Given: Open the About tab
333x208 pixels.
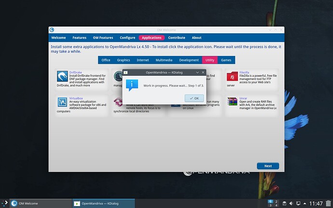Looking at the screenshot, I should [x=196, y=38].
